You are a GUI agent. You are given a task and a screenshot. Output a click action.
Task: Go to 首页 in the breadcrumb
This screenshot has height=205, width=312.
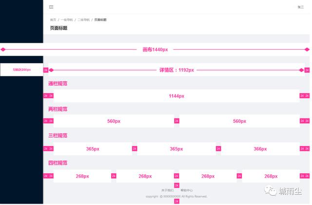(53, 20)
